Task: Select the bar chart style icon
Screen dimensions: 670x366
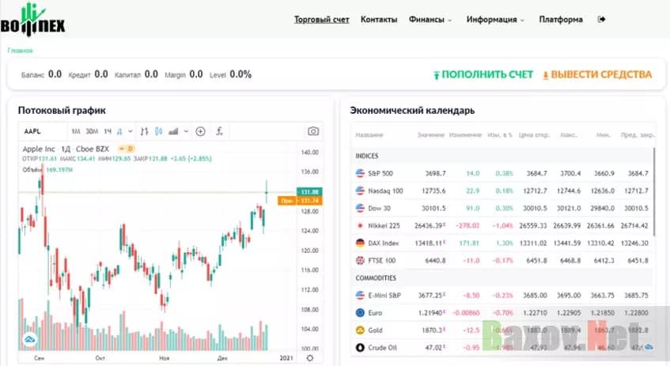Action: [145, 131]
